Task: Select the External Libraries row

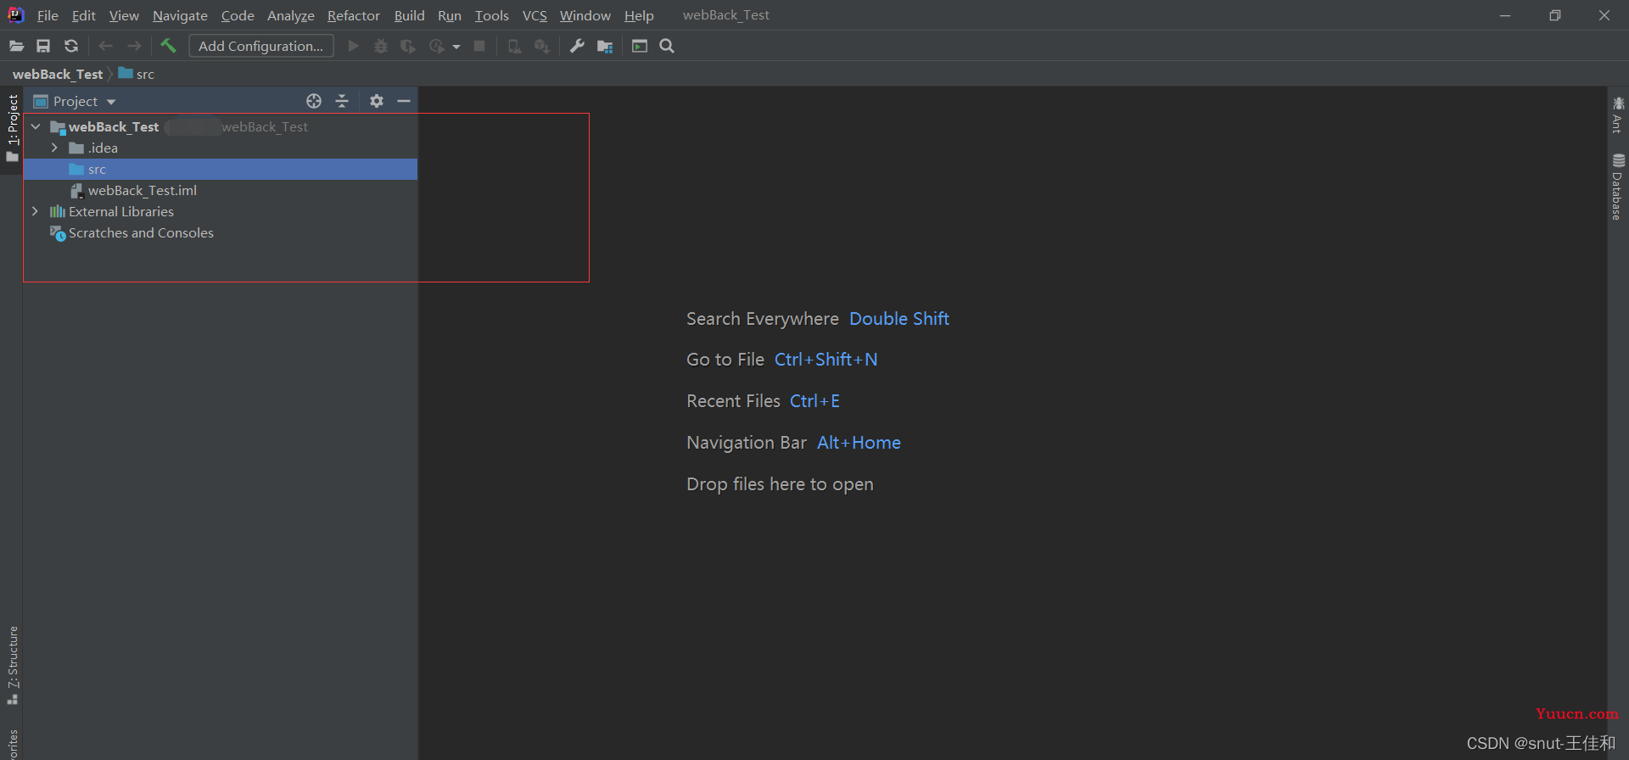Action: click(221, 211)
